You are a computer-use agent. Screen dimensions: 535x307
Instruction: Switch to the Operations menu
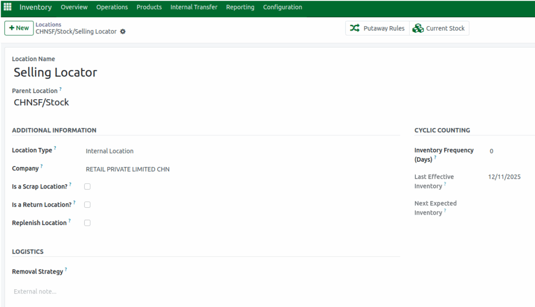111,7
